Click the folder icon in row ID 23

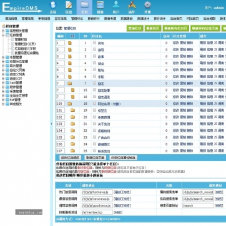[72, 137]
